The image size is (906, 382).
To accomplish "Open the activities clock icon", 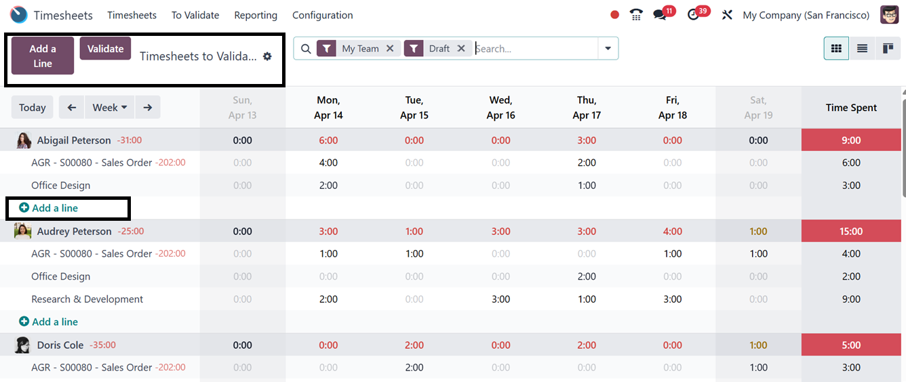I will (693, 15).
